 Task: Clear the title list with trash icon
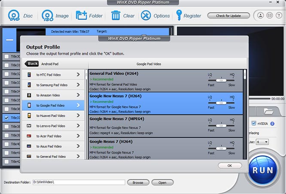(x=116, y=15)
